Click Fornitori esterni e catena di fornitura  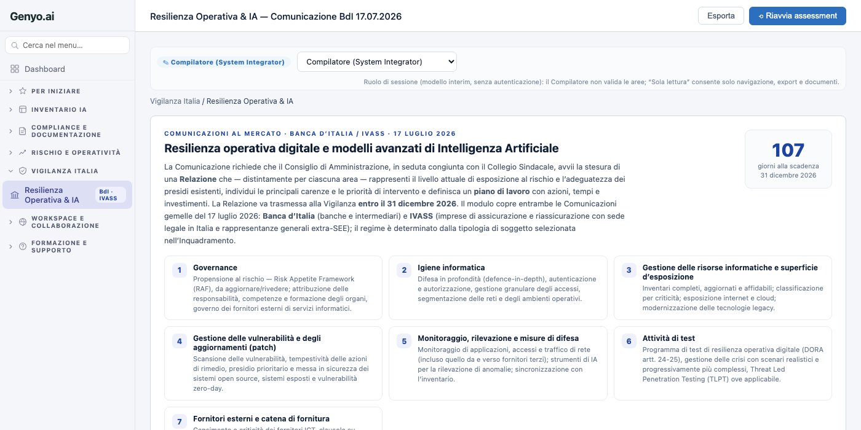coord(261,419)
